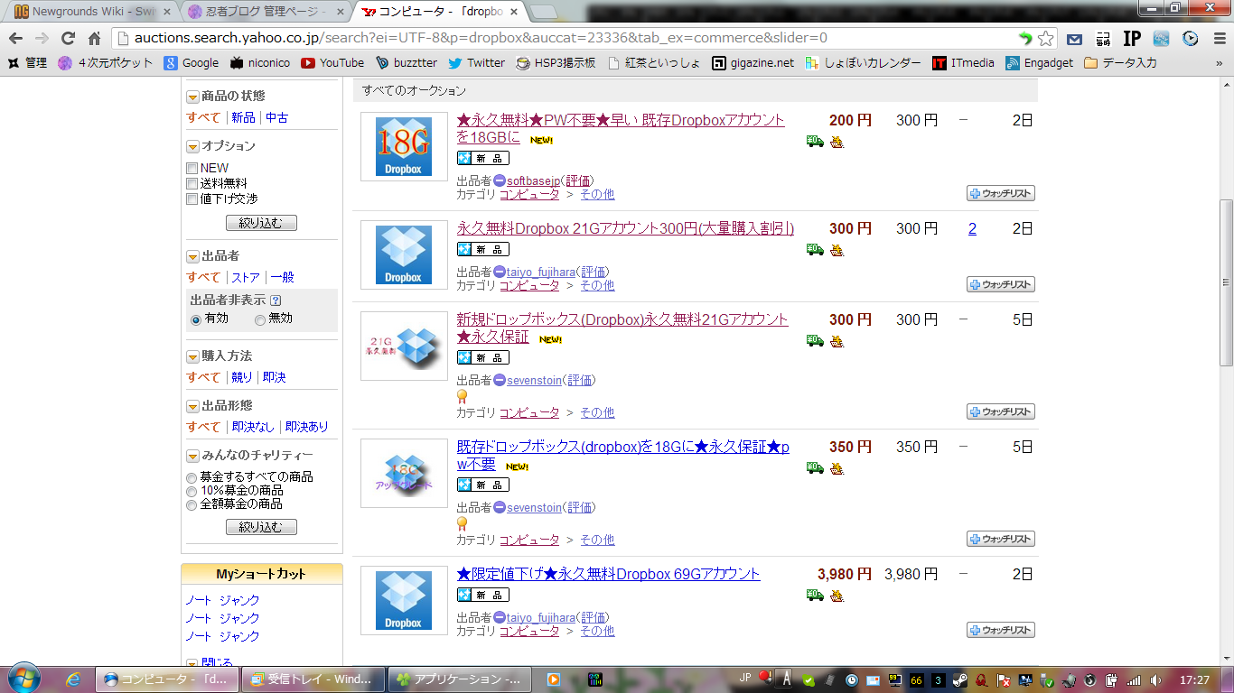The width and height of the screenshot is (1234, 693).
Task: Open the データ入力 bookmark folder
Action: pos(1120,63)
